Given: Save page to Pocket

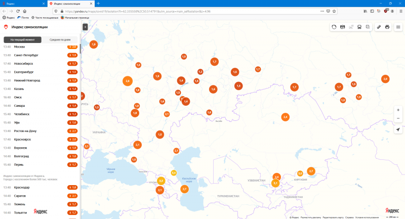Looking at the screenshot, I should click(328, 11).
